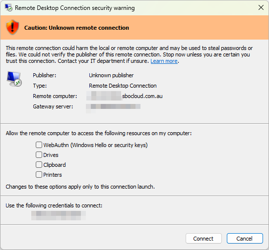
Task: Click the remote computer monitor icon
Action: click(14, 79)
